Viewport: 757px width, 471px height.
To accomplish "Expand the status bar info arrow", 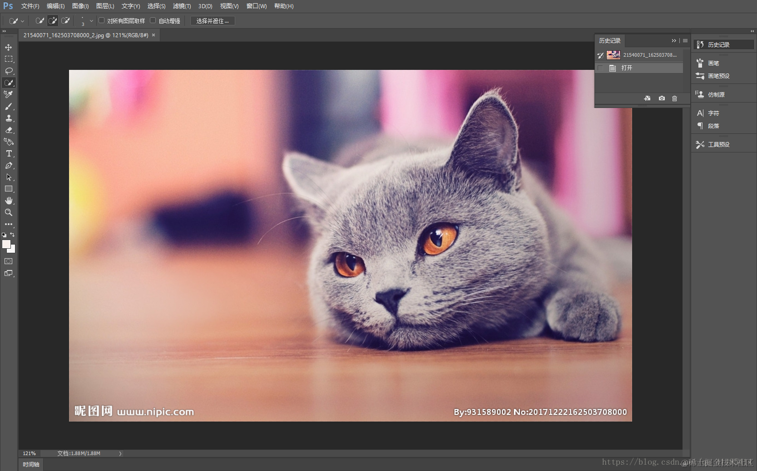I will [x=120, y=453].
